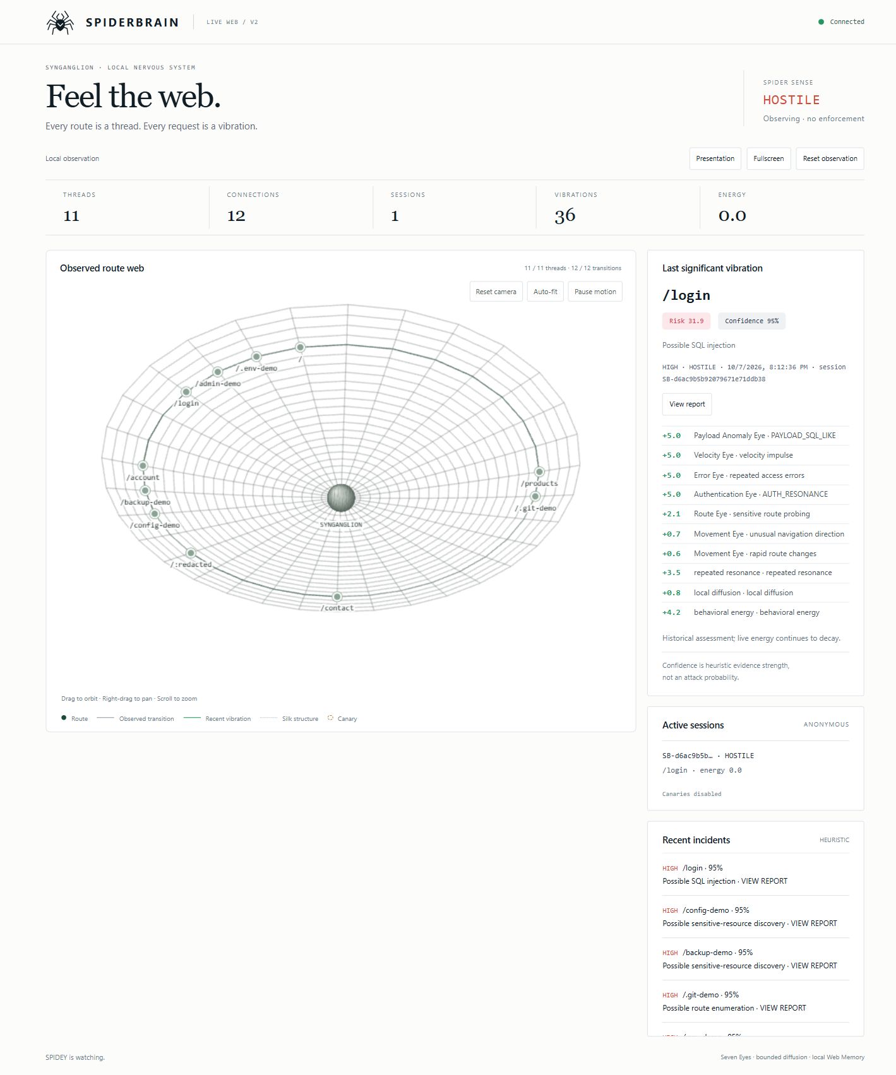Select the /.git-demo route node
Screen dimensions: 896x1075
click(x=535, y=496)
